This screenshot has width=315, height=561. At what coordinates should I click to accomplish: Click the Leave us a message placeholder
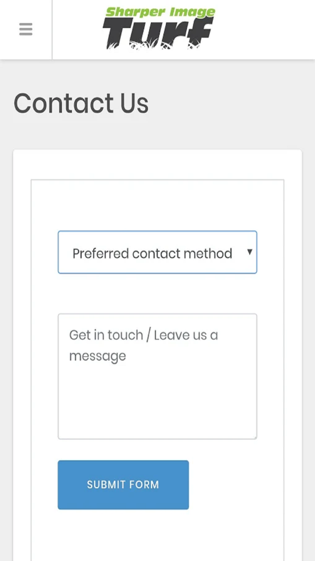pos(143,345)
